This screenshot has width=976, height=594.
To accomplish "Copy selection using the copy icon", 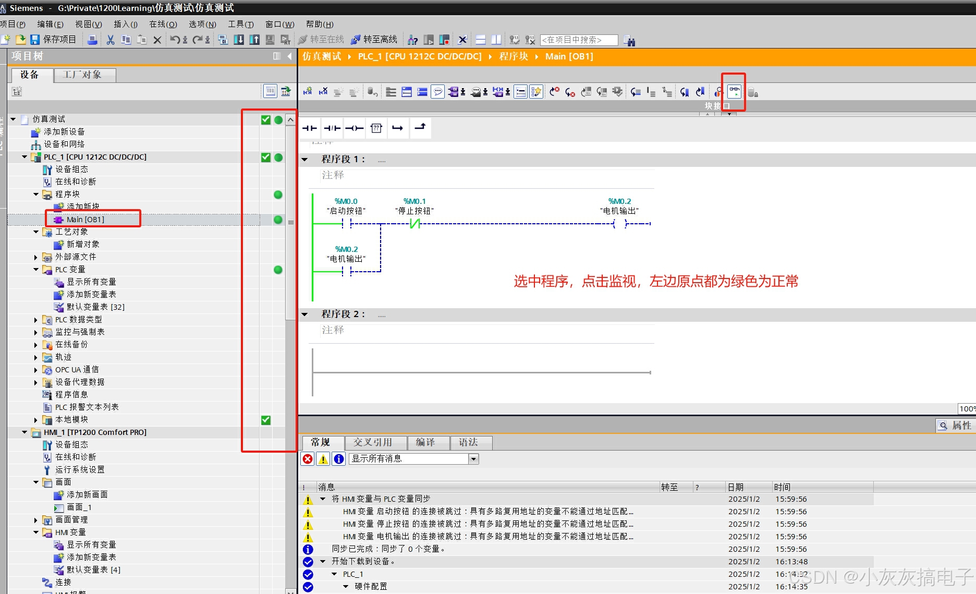I will click(x=126, y=40).
